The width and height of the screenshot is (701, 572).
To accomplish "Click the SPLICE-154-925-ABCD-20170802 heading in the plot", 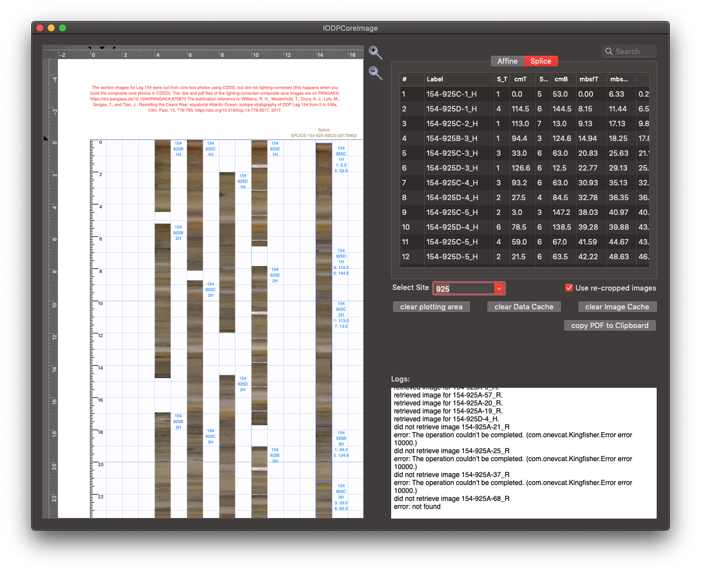I will point(323,135).
